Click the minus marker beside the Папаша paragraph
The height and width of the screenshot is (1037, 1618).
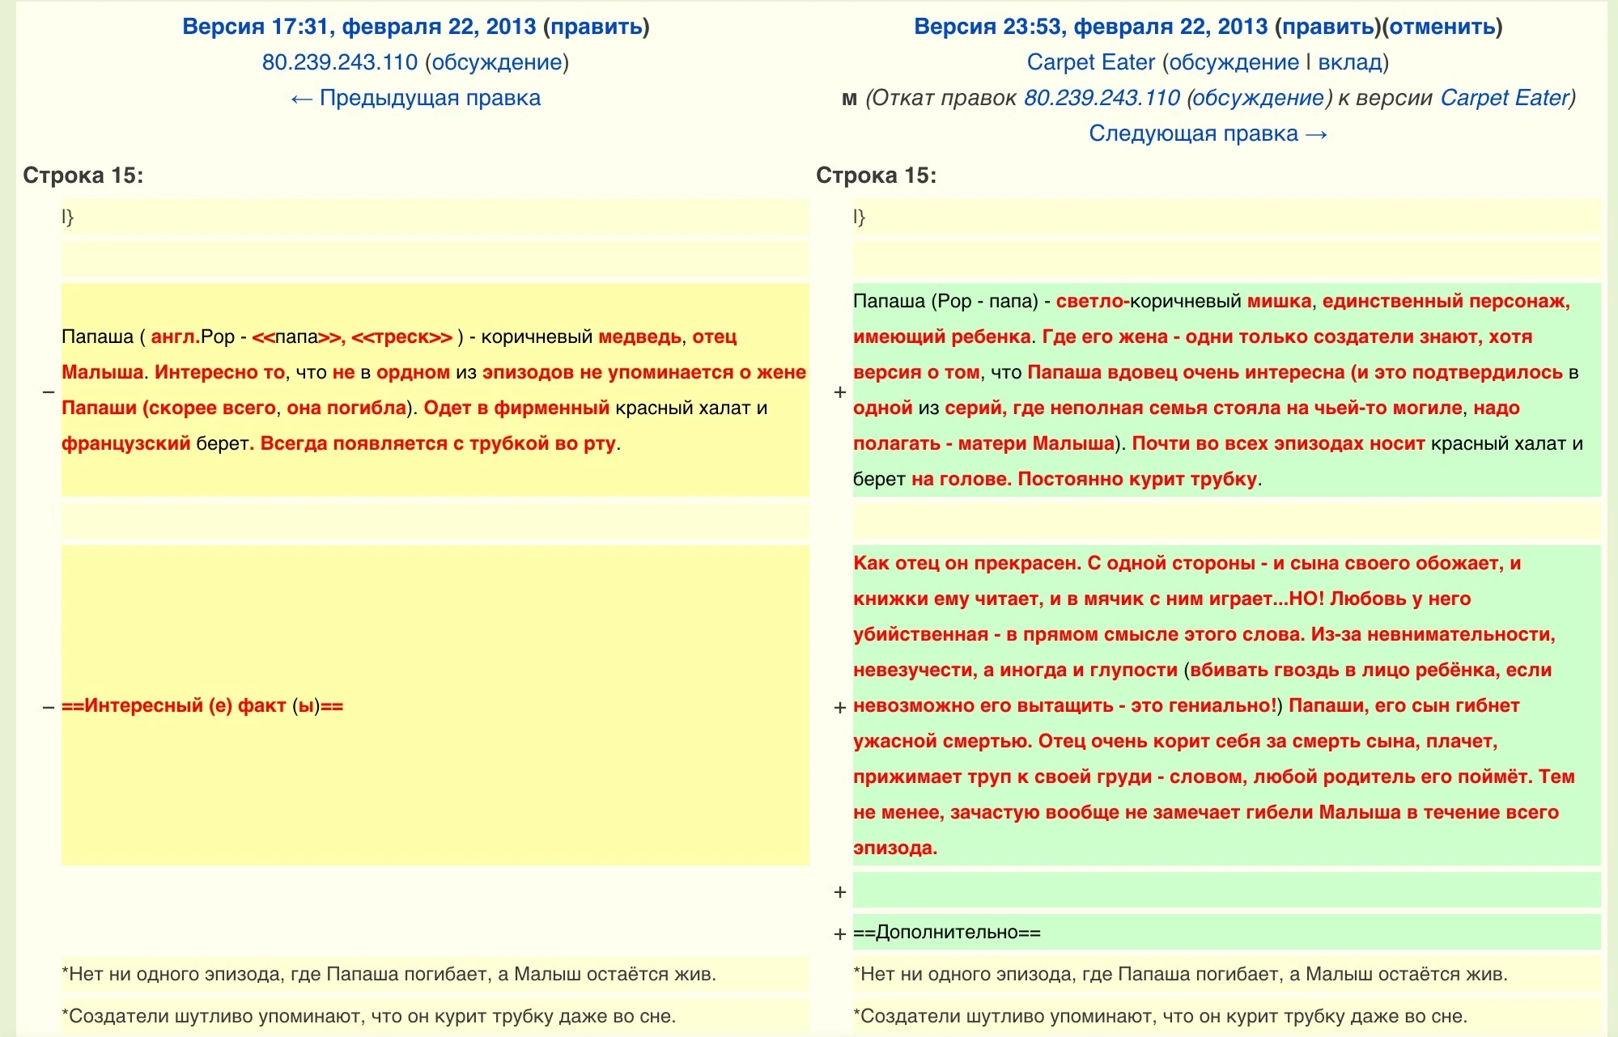click(49, 392)
